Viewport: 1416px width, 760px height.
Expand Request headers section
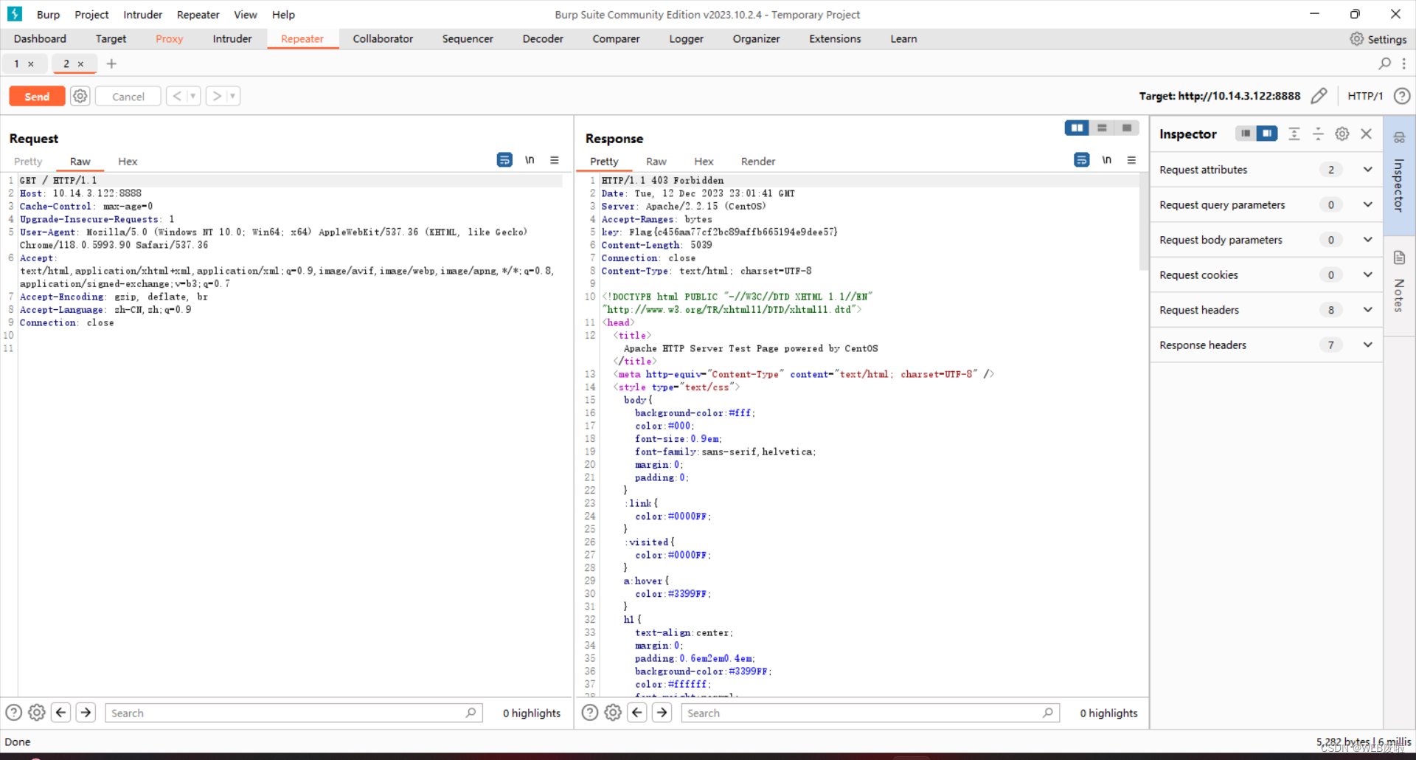point(1266,310)
